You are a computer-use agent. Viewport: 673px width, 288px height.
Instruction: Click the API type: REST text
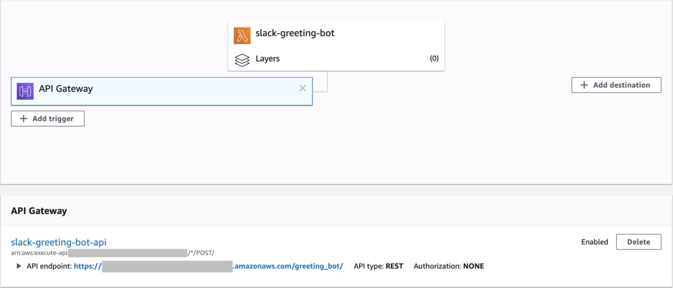[379, 266]
